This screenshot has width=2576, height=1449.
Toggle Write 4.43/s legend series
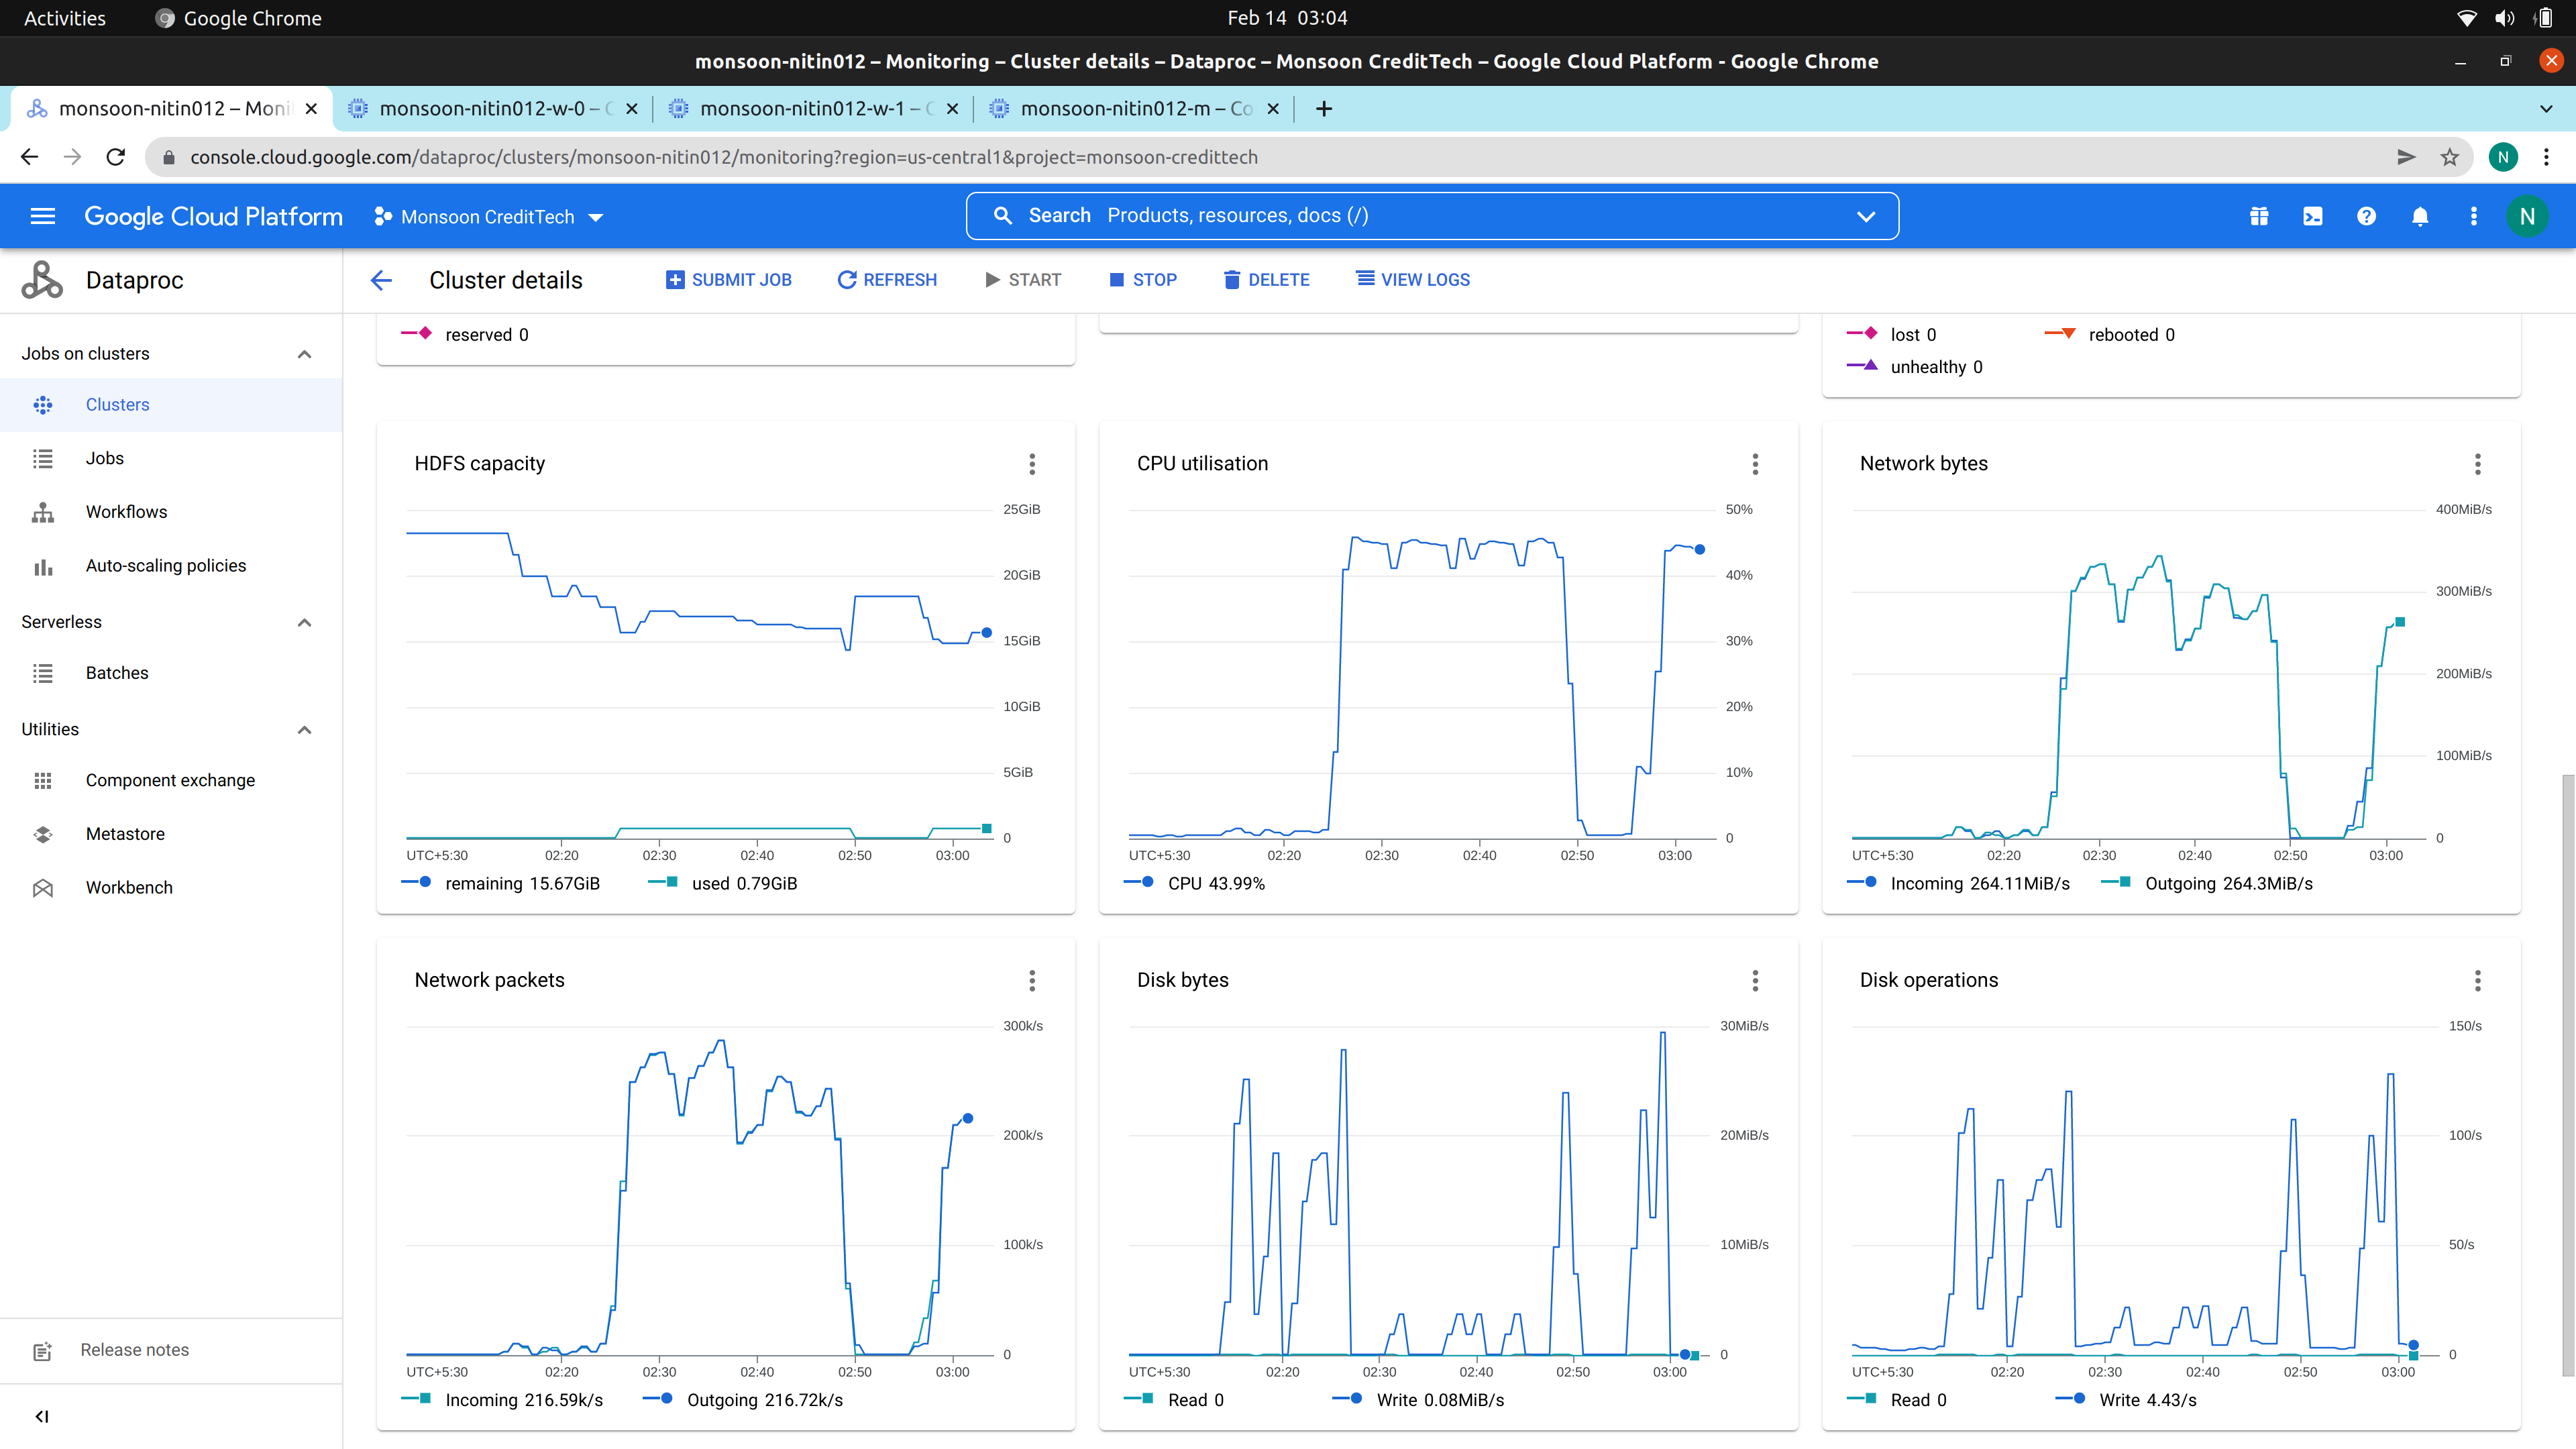2126,1401
